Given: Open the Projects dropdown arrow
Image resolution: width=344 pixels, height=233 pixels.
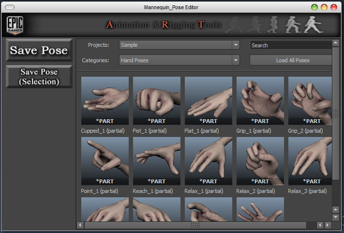Looking at the screenshot, I should (236, 45).
